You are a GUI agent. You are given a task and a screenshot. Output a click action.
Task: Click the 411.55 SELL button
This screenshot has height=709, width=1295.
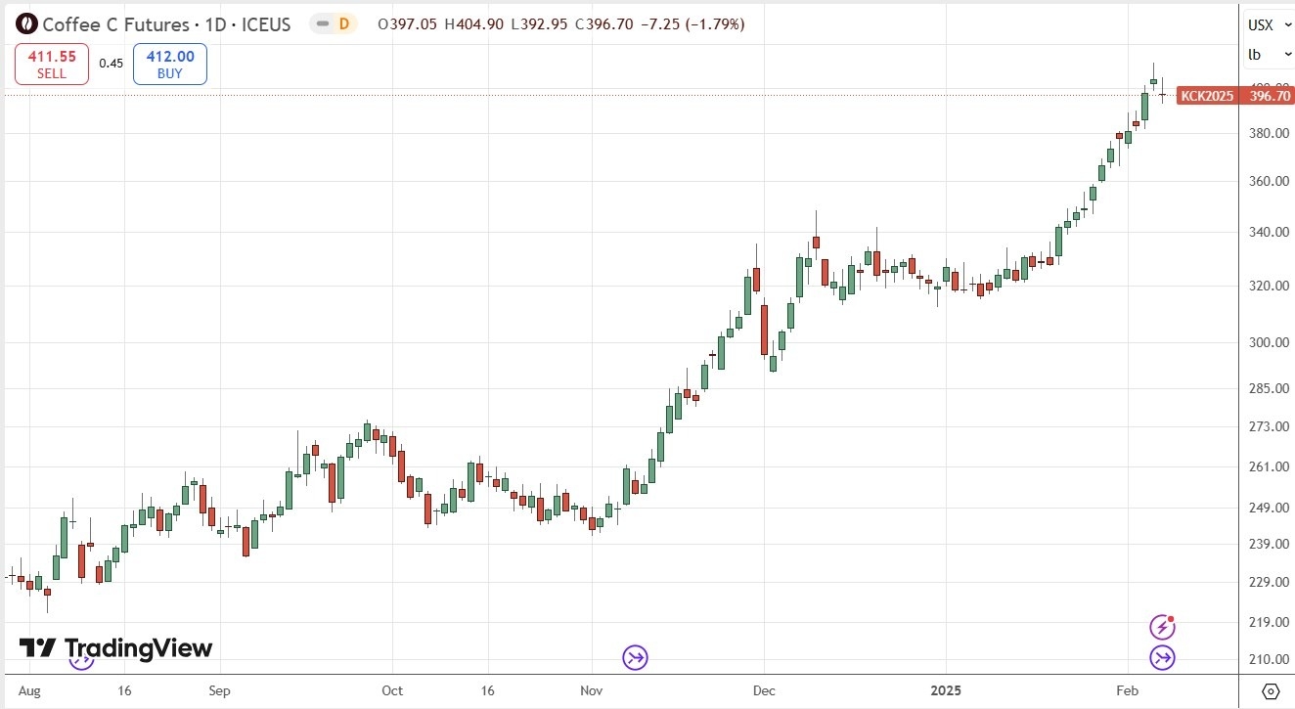tap(51, 63)
